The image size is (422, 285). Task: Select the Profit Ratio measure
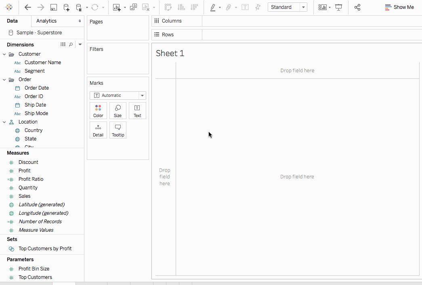31,179
